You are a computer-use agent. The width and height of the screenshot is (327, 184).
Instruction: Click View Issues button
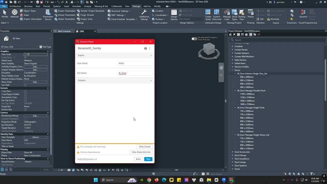coord(145,147)
